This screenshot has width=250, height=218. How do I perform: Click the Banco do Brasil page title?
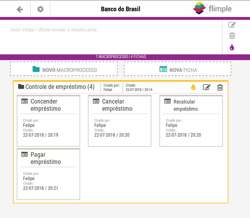coord(121,9)
